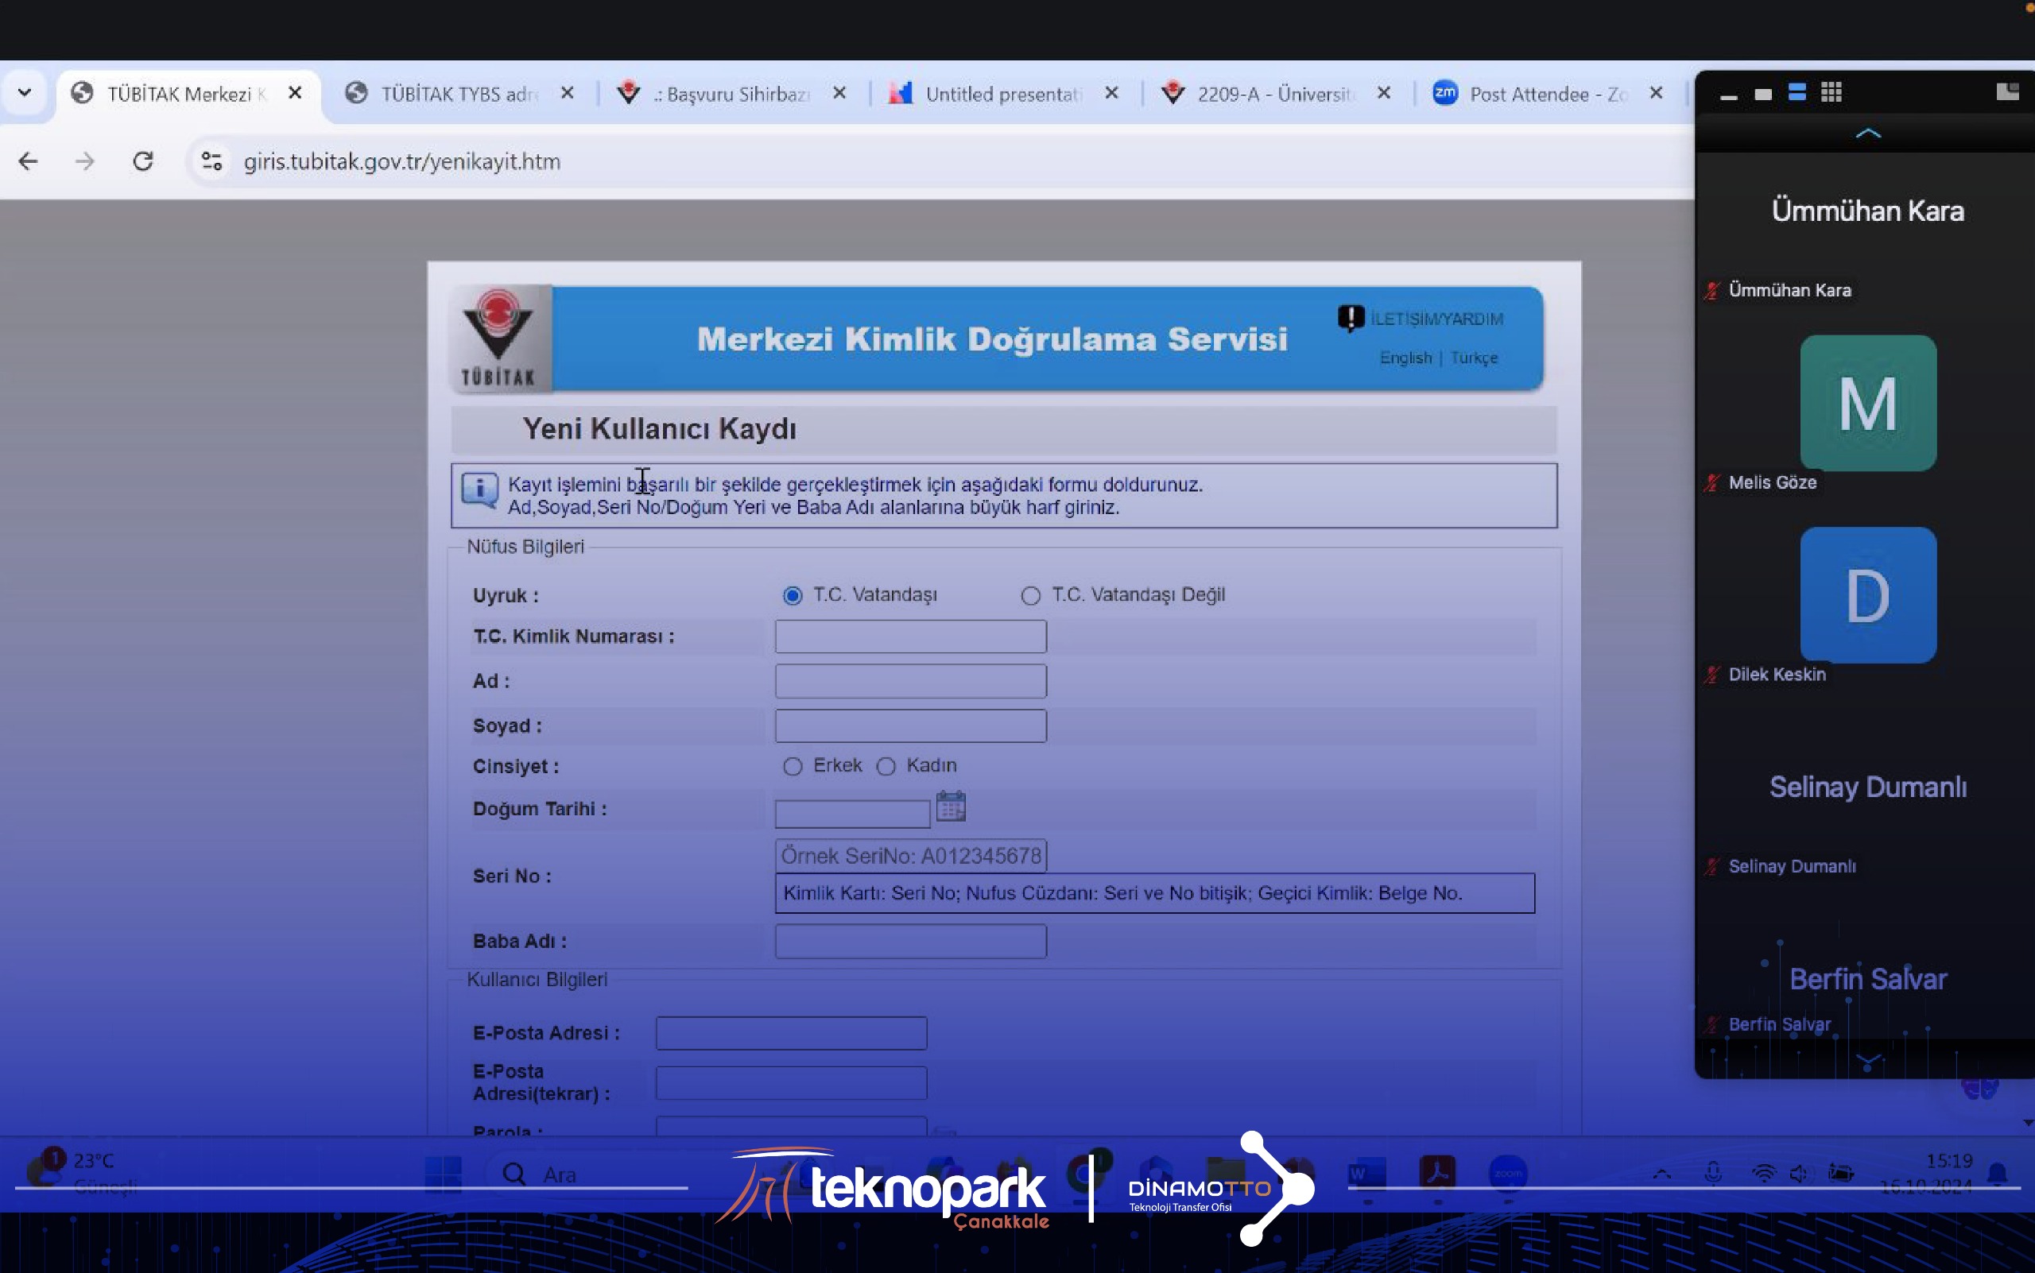This screenshot has height=1273, width=2035.
Task: Click the E-Posta Adresi input field
Action: point(791,1033)
